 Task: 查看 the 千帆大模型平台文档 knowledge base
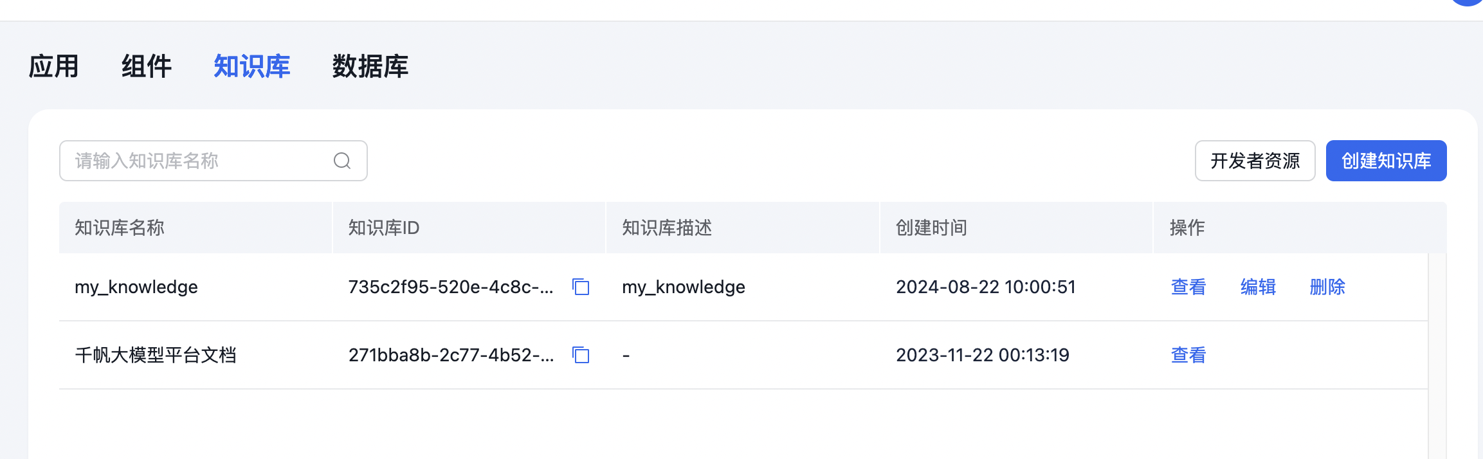(x=1187, y=355)
